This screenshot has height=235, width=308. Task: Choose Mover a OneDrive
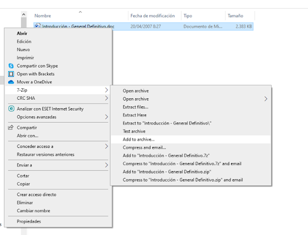[58, 82]
